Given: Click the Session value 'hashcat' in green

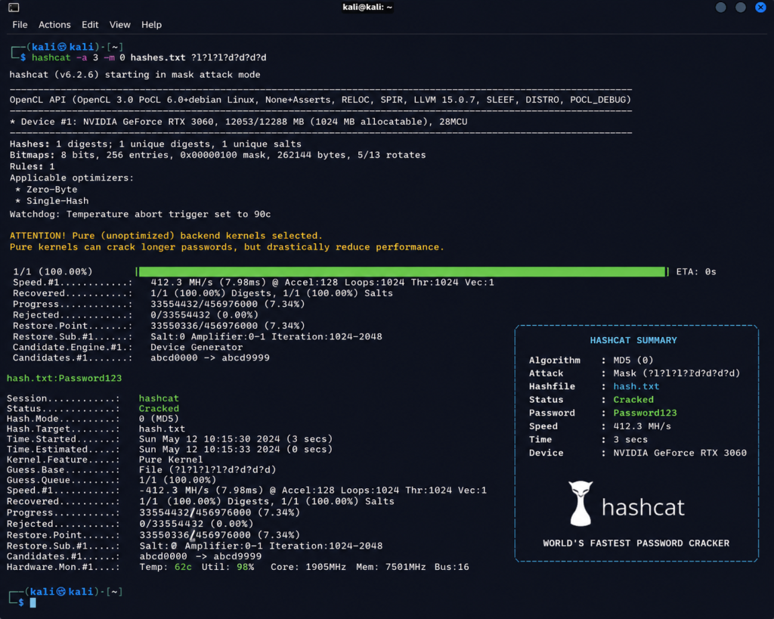Looking at the screenshot, I should pos(159,398).
